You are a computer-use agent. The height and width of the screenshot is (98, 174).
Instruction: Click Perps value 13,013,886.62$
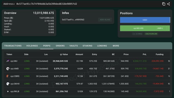tap(47, 18)
